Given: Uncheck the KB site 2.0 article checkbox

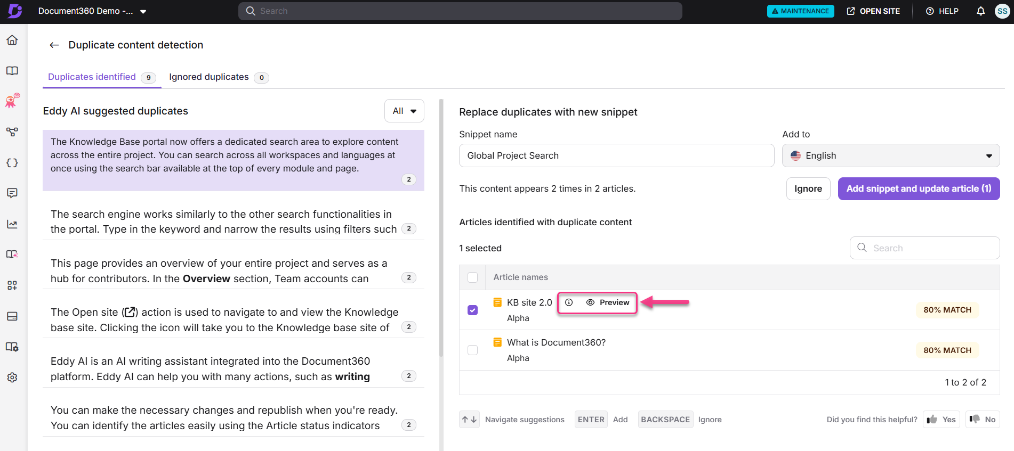Looking at the screenshot, I should point(472,310).
